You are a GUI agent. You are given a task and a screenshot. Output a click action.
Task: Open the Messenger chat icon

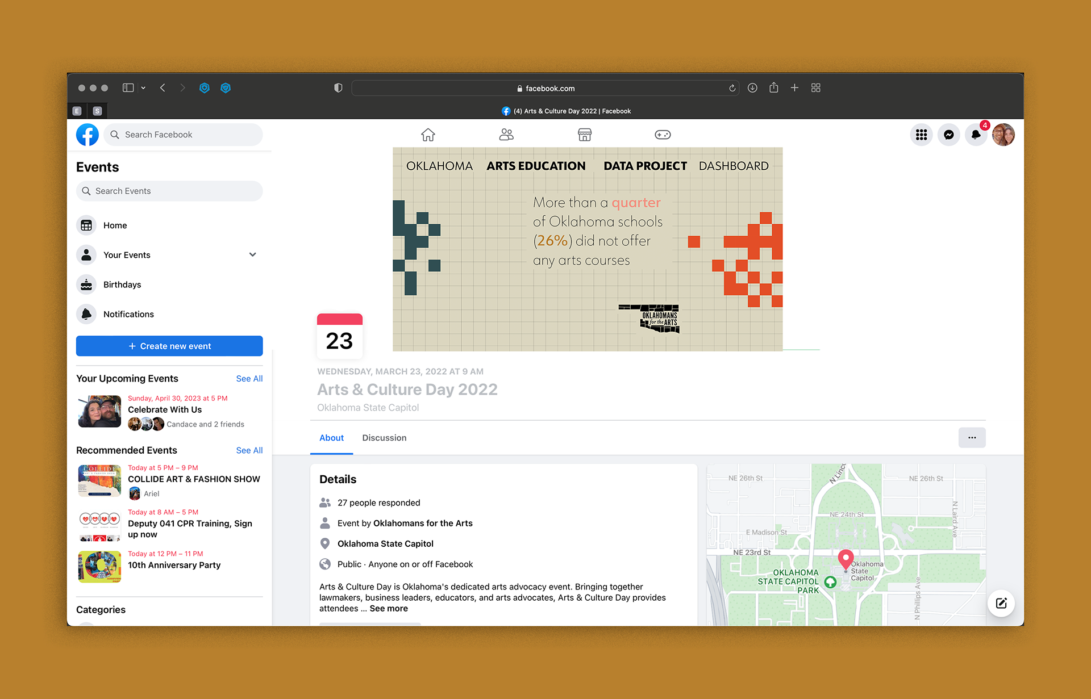click(948, 135)
